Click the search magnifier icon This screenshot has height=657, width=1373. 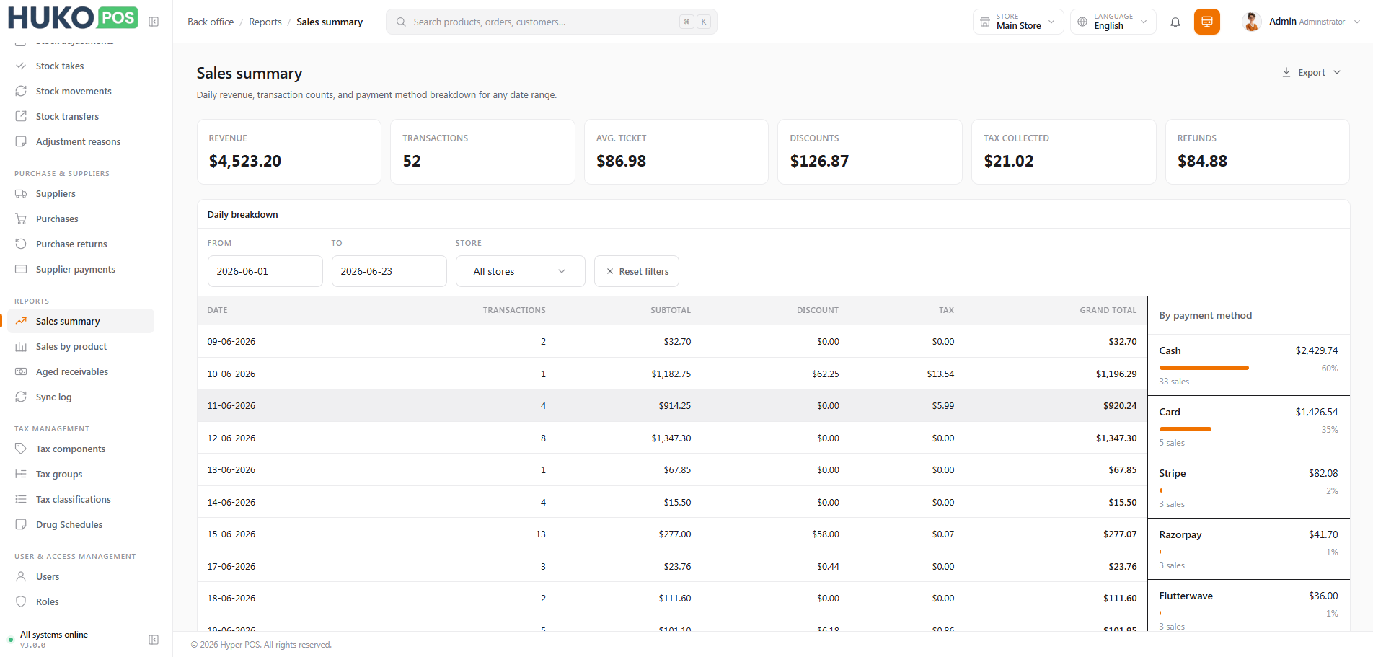[401, 22]
